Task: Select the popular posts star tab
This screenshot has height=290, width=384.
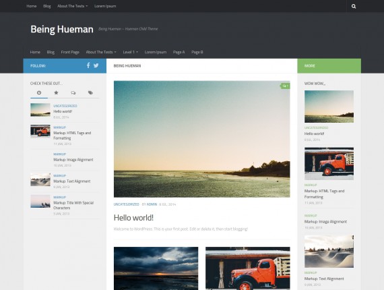Action: pyautogui.click(x=56, y=92)
